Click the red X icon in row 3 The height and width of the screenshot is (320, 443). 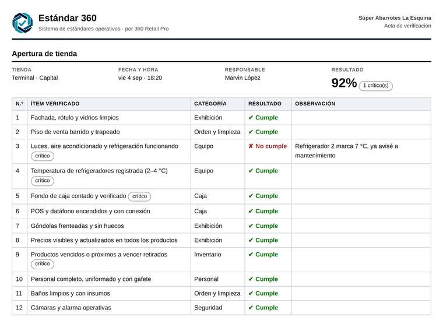click(251, 146)
